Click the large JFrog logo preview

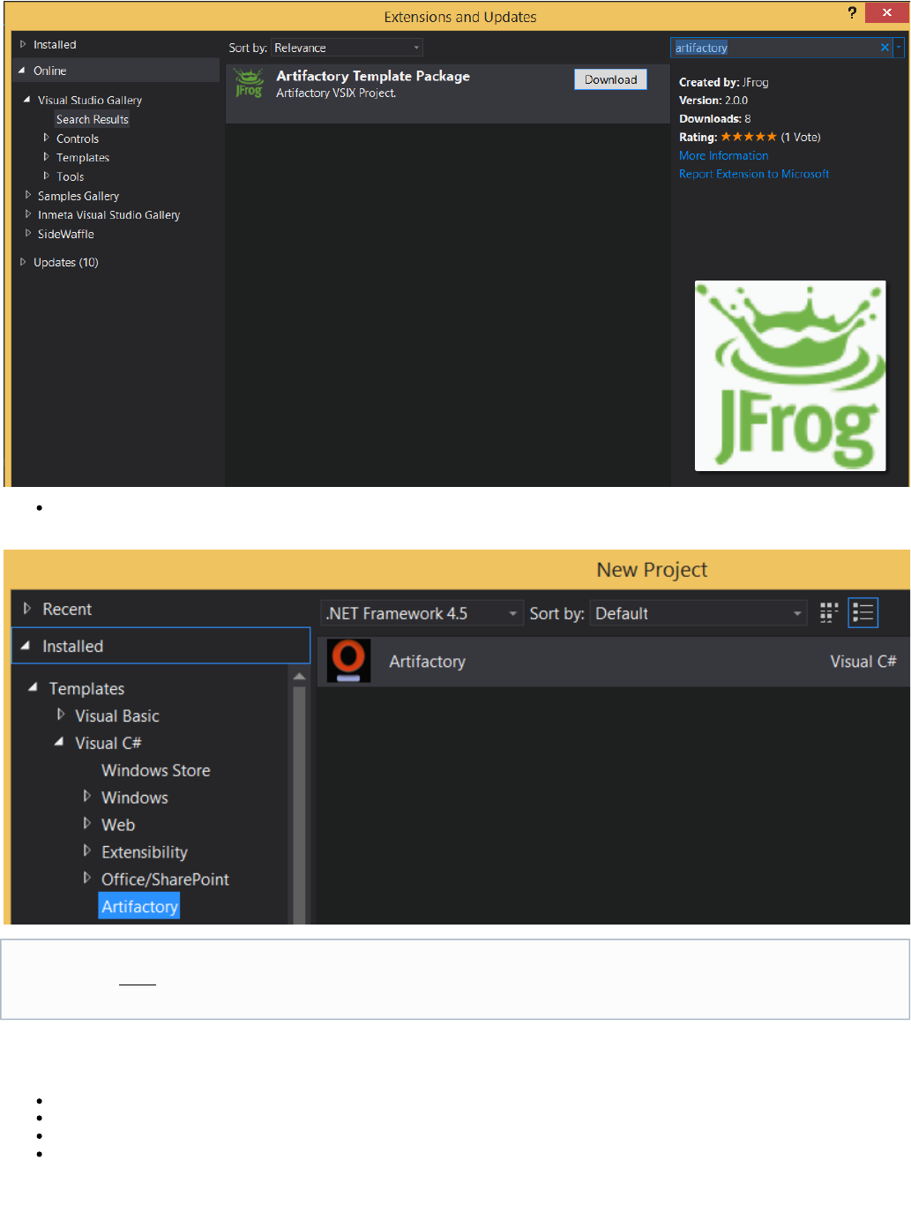[x=790, y=375]
